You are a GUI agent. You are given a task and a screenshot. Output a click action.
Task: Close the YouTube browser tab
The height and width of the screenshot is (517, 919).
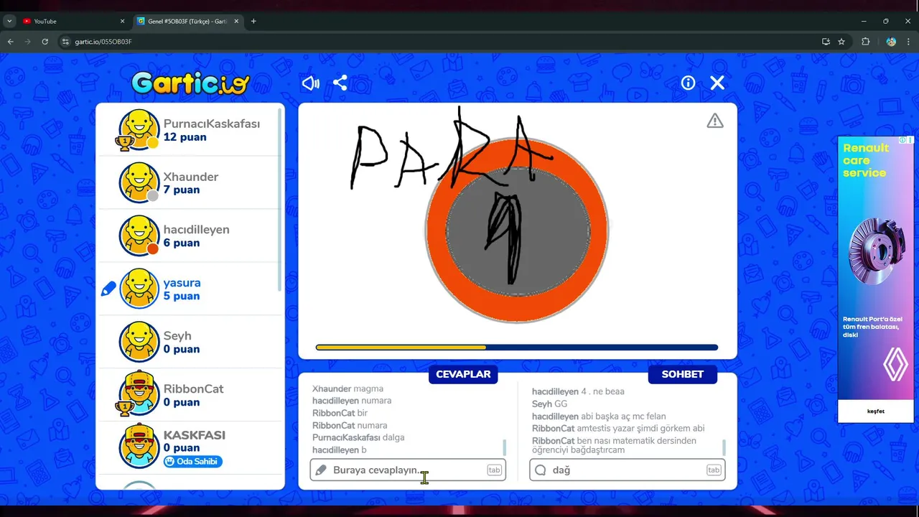click(122, 22)
